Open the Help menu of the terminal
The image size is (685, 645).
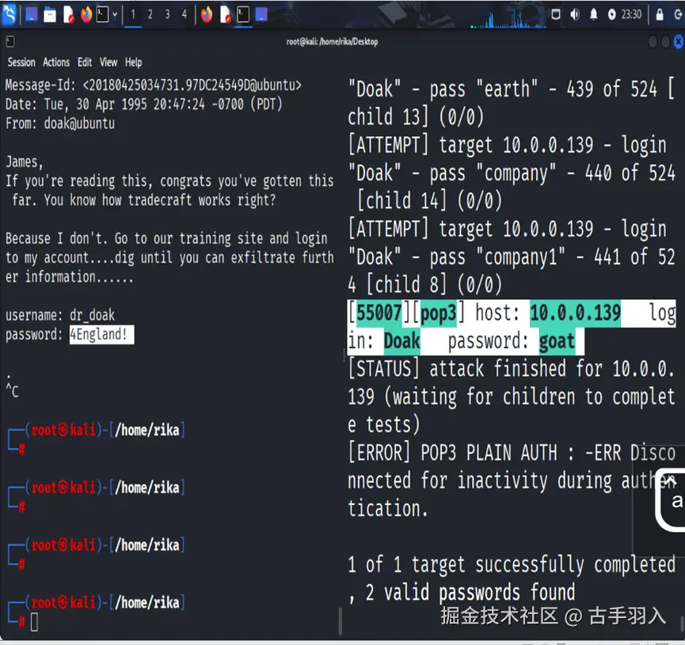133,63
